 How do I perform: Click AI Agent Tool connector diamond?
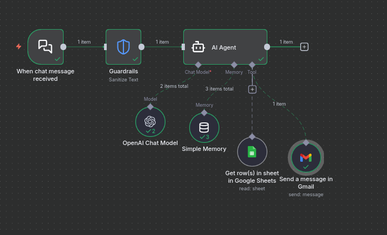tap(252, 65)
